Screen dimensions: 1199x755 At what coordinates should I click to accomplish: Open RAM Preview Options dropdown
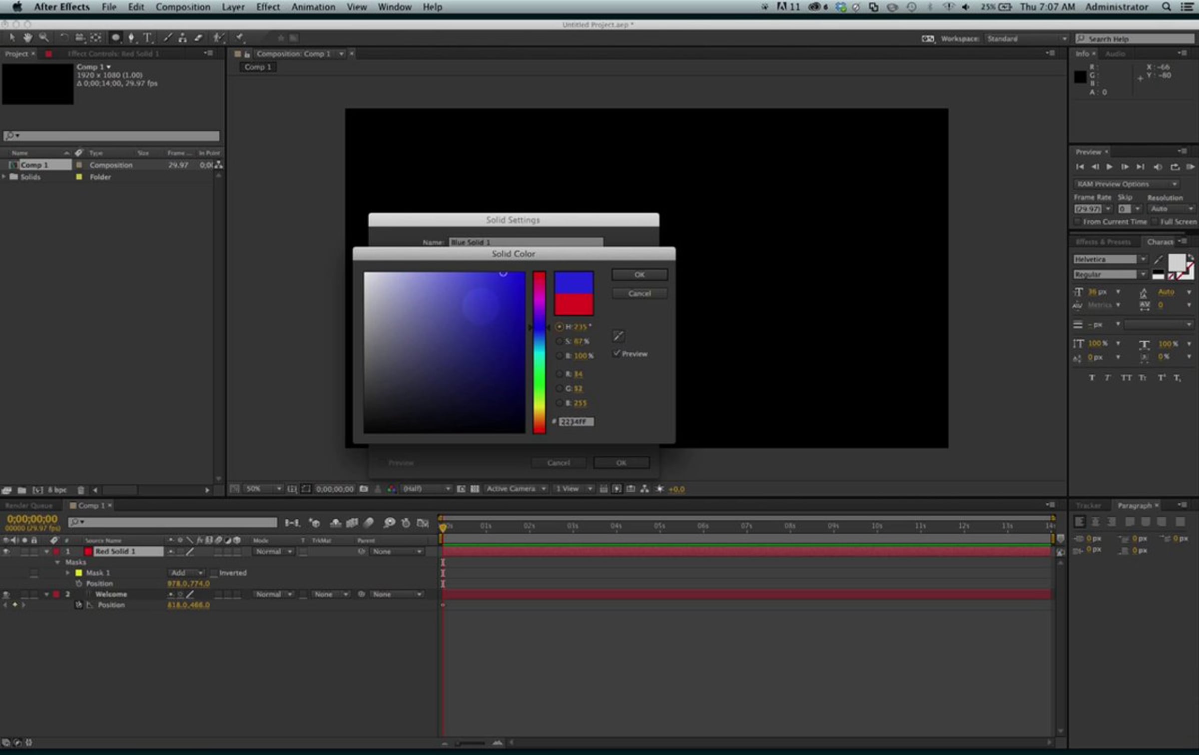[x=1127, y=184]
